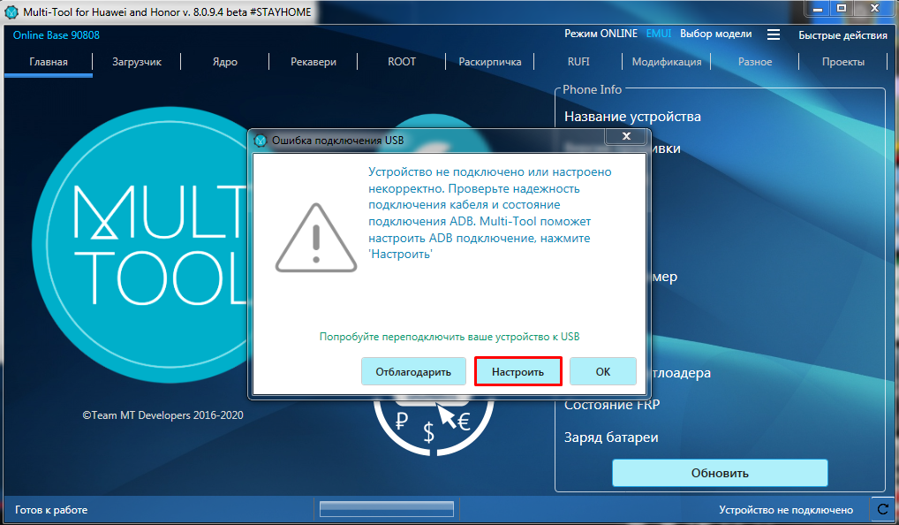Confirm dialog with OK button
Screen dimensions: 899x525
point(602,372)
